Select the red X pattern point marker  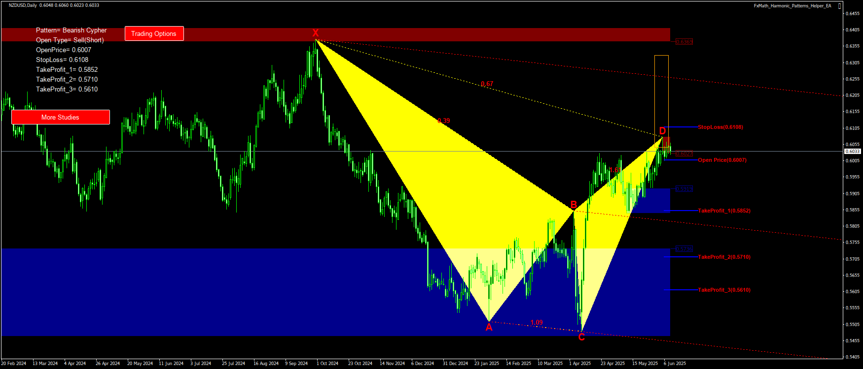pos(316,33)
